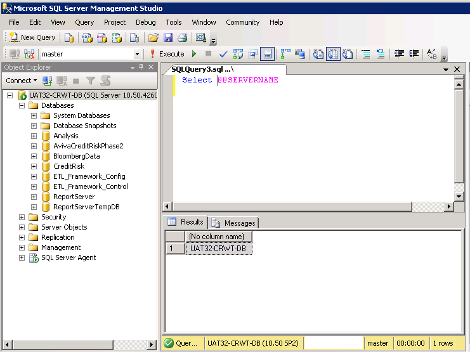Click Comment Out Selected Lines icon
470x352 pixels.
point(366,54)
